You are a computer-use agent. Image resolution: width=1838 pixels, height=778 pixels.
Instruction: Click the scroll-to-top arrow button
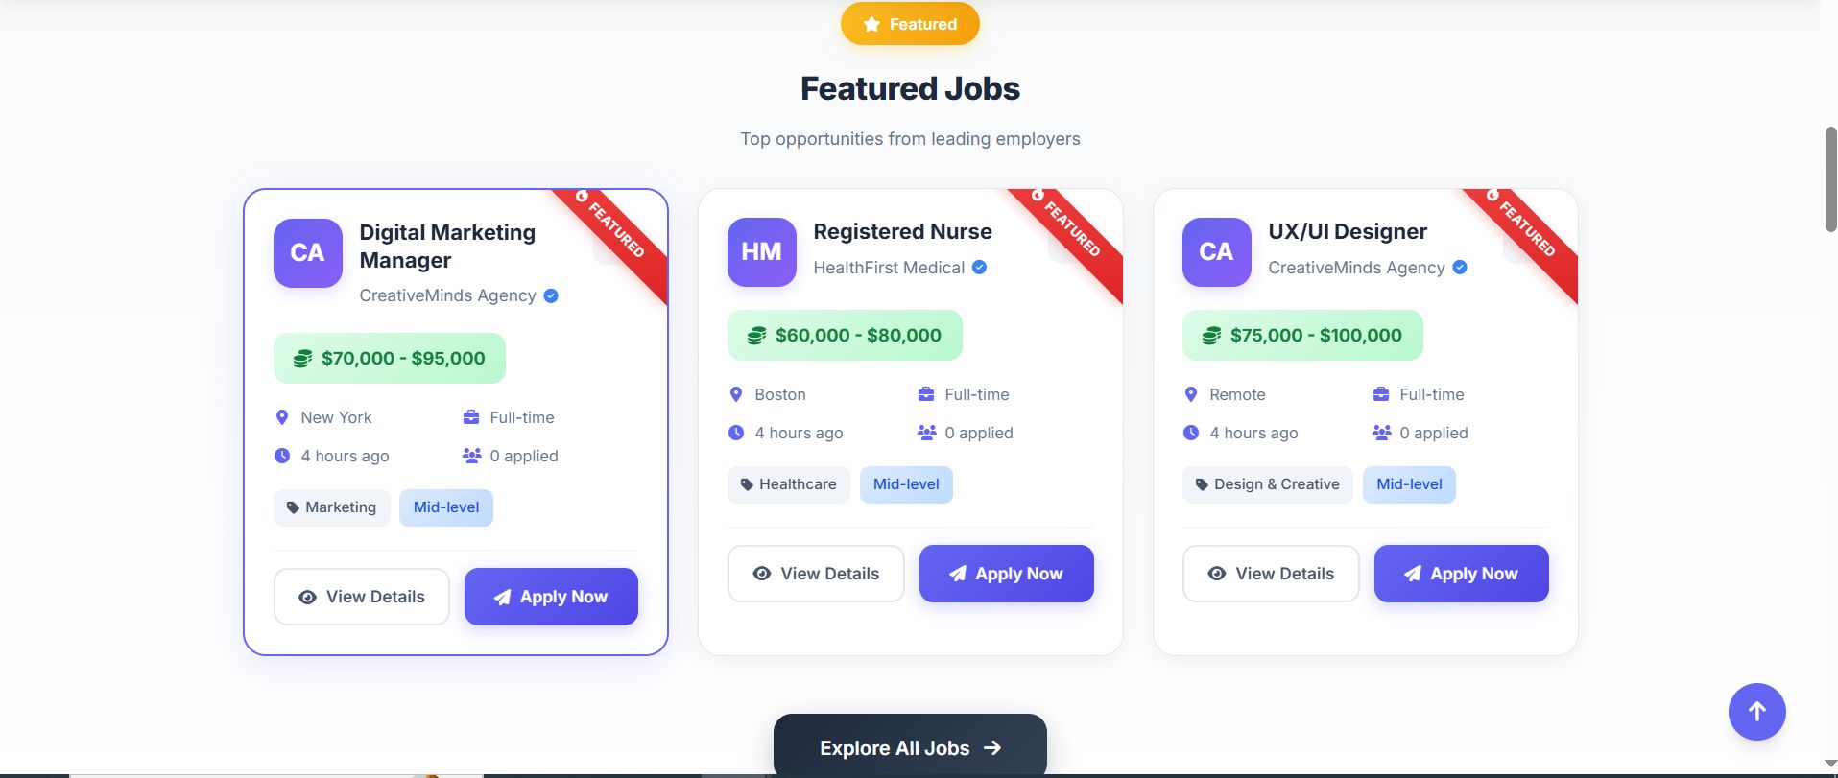pos(1756,712)
